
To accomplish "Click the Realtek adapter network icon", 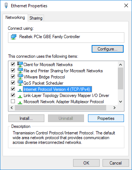I will pos(13,37).
